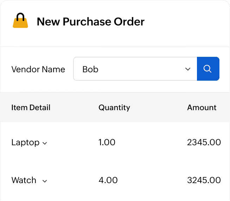Click the Item Detail column header
Image resolution: width=230 pixels, height=201 pixels.
pos(31,107)
